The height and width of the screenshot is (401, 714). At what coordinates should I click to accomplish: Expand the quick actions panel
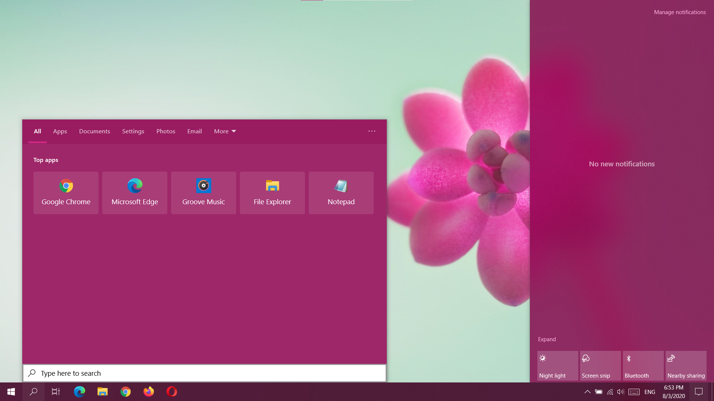(x=547, y=339)
